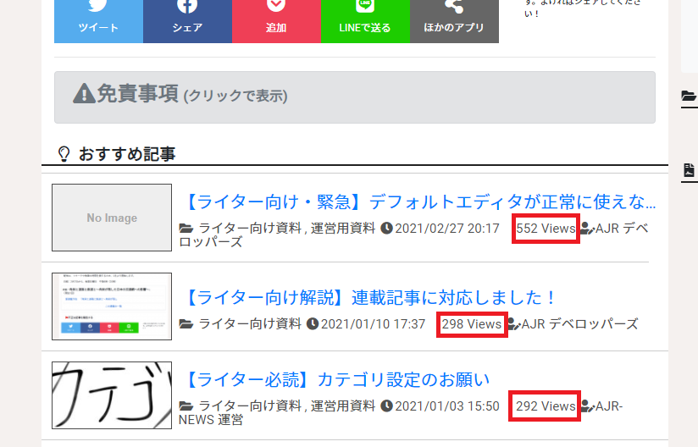Open the ほかのアプリ share option
The width and height of the screenshot is (698, 447).
pos(454,19)
